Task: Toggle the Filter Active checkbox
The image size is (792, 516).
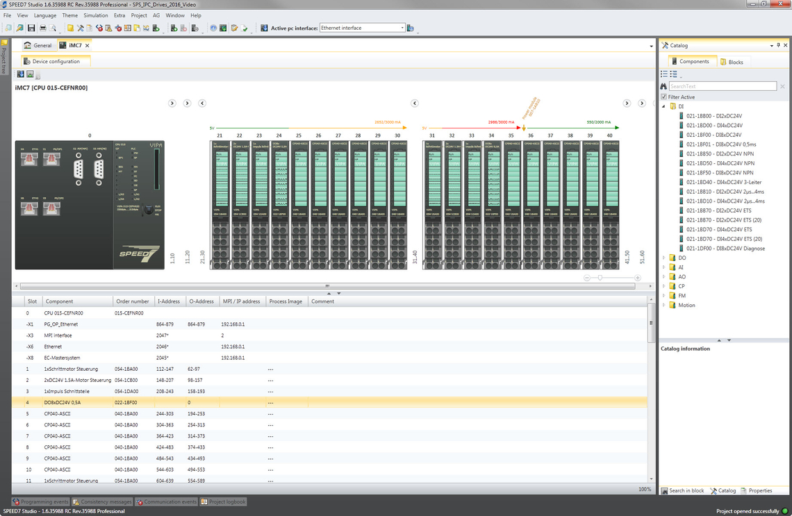Action: click(x=664, y=97)
